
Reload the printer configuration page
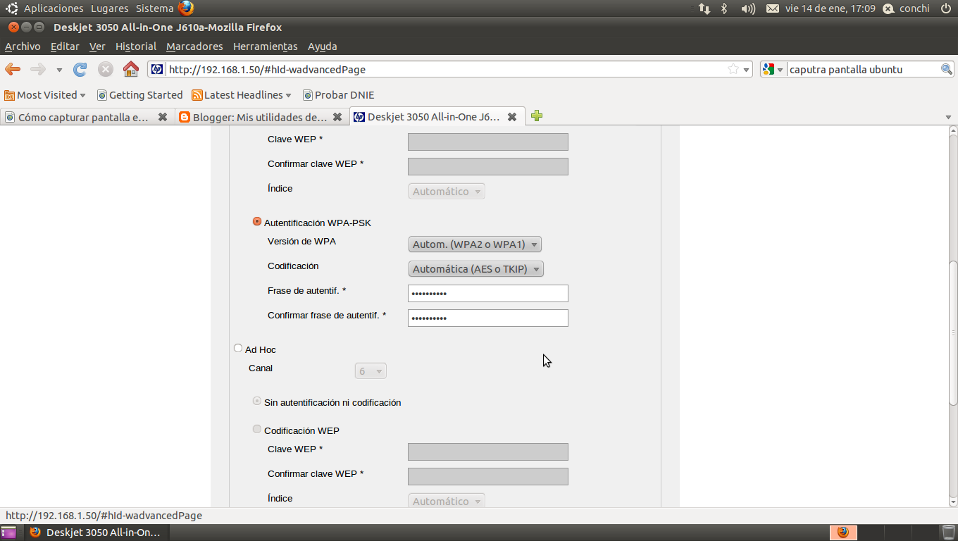point(80,69)
